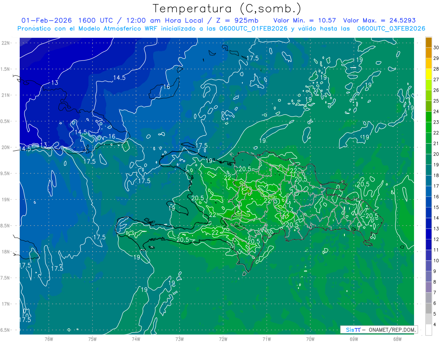The height and width of the screenshot is (344, 446).
Task: Click legend scale value "30"
Action: [x=436, y=47]
